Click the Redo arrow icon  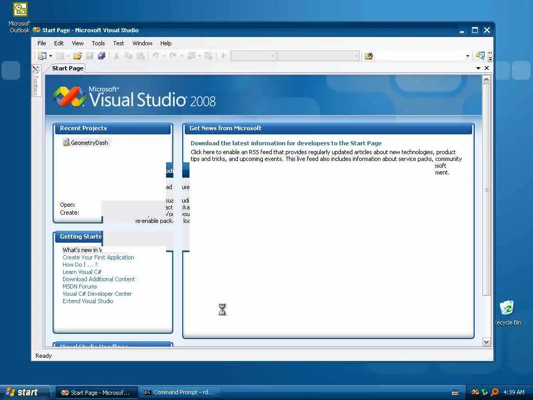(173, 55)
